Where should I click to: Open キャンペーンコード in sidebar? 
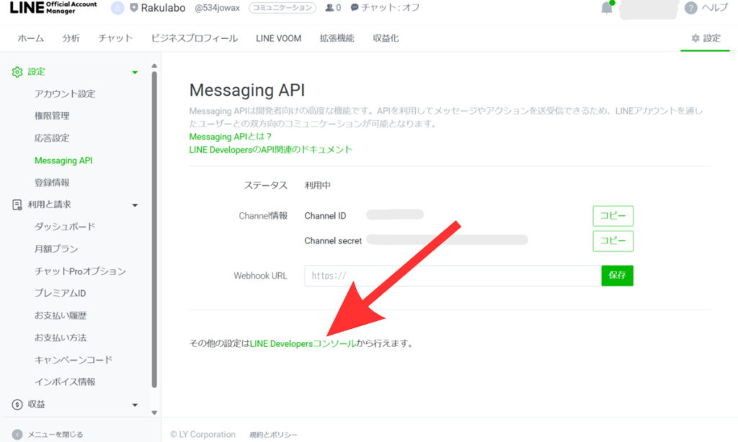click(x=74, y=360)
